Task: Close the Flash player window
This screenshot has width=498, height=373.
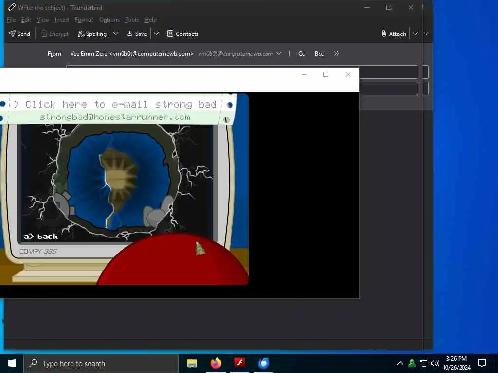Action: [348, 74]
